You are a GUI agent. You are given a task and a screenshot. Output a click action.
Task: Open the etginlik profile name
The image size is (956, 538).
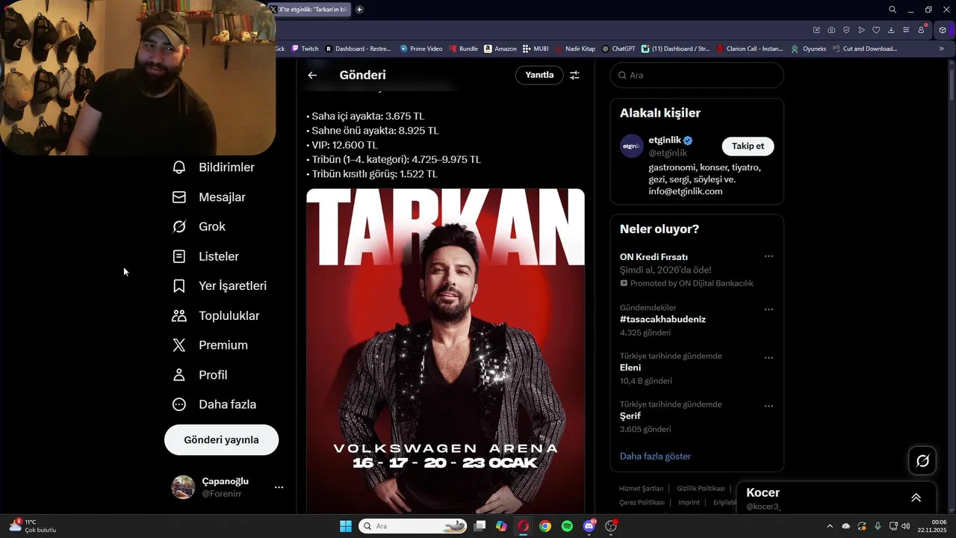pyautogui.click(x=665, y=140)
